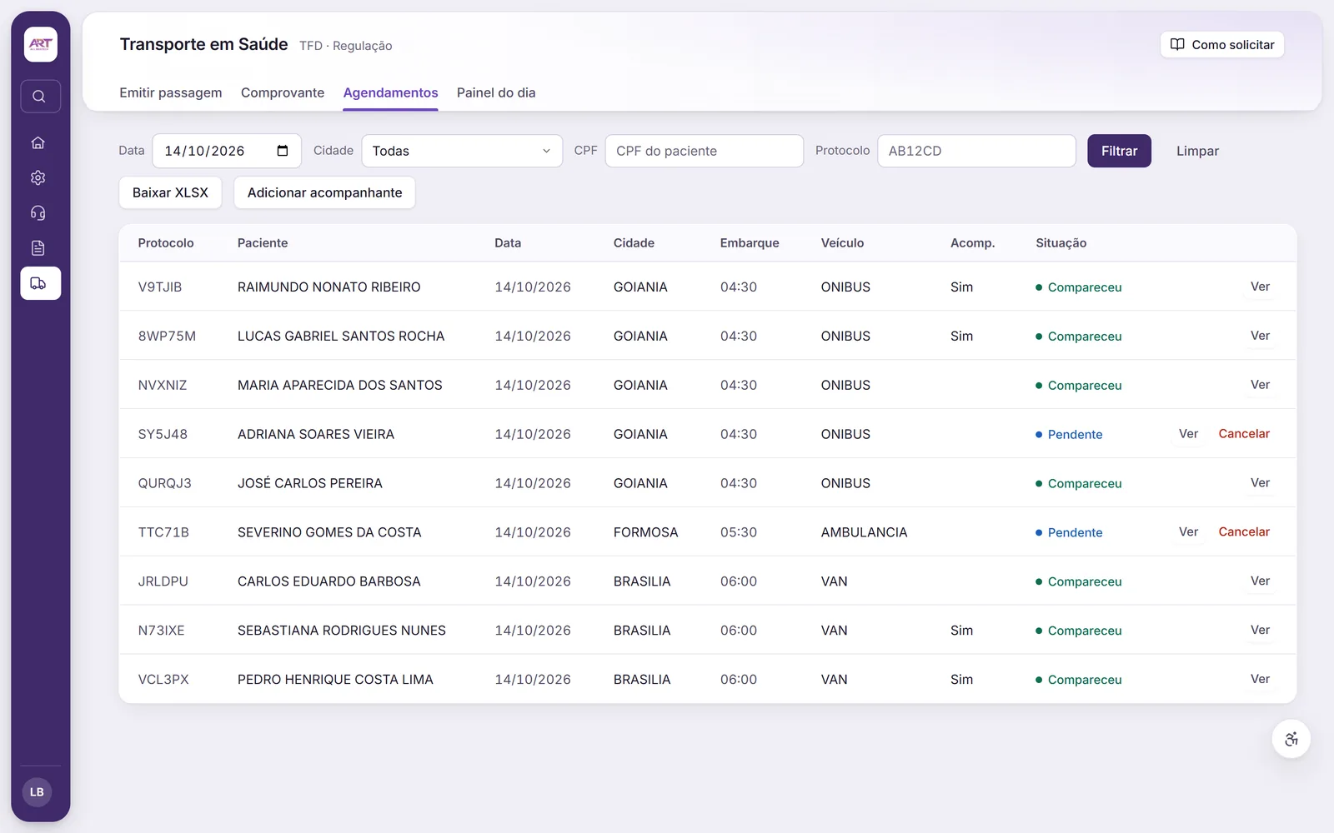Download table with Baixar XLSX
The width and height of the screenshot is (1334, 833).
coord(170,192)
